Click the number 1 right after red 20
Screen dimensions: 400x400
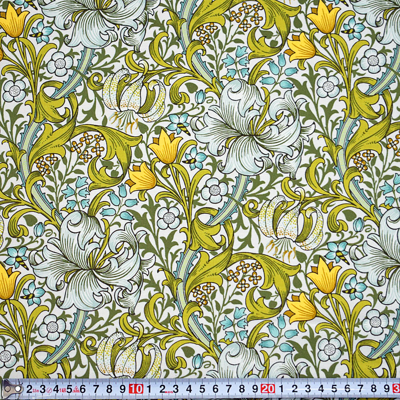pos(282,388)
